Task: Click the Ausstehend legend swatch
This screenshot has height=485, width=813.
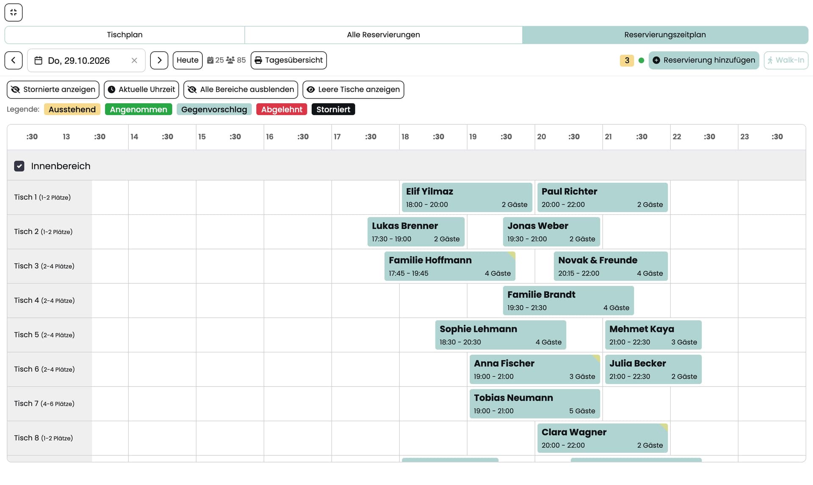Action: click(72, 110)
